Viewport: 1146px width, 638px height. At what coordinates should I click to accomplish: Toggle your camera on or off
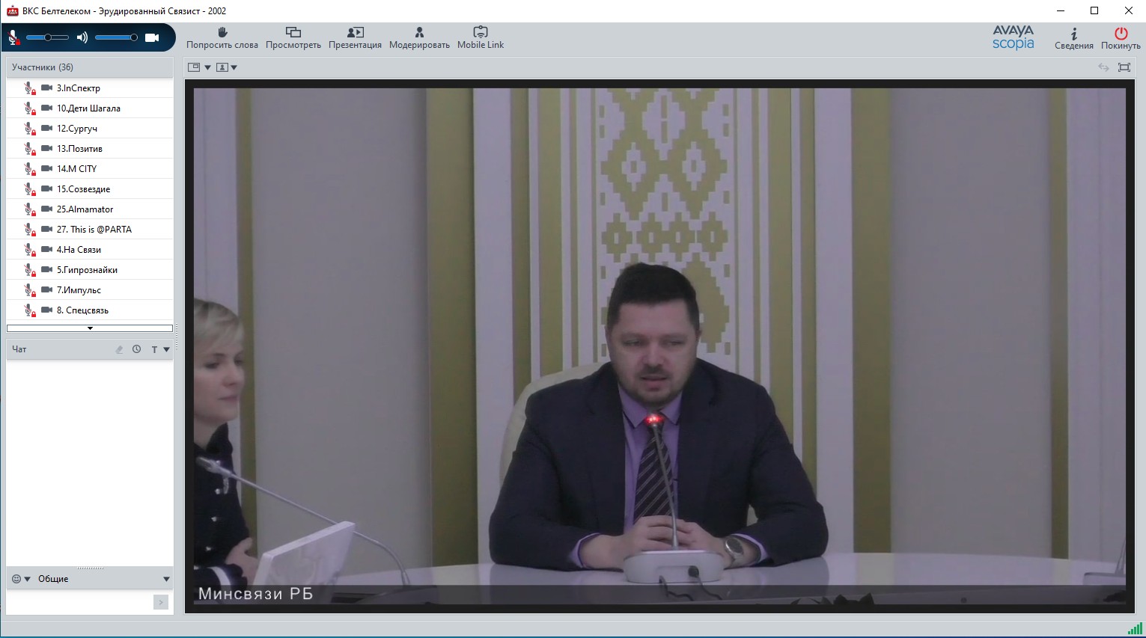click(x=152, y=37)
